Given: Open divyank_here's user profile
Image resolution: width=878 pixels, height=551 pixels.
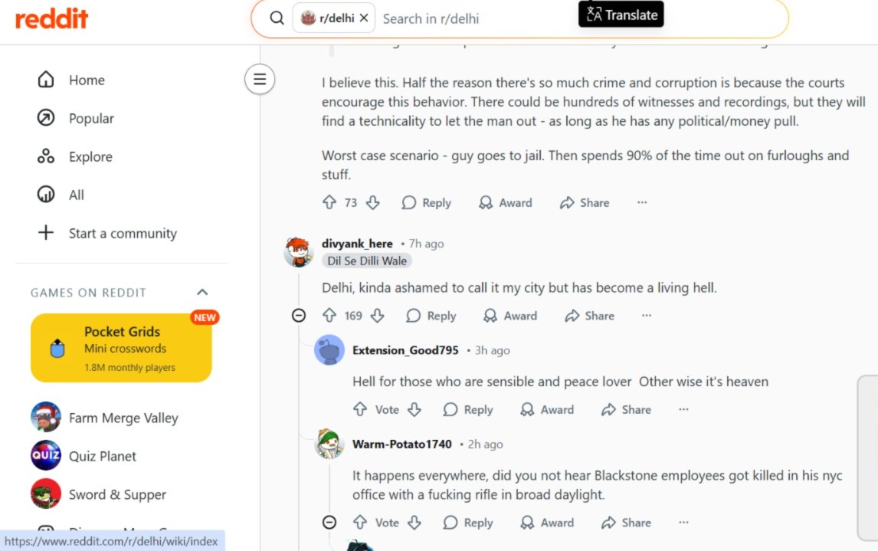Looking at the screenshot, I should coord(357,244).
